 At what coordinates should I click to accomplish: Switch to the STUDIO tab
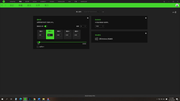(x=52, y=1)
